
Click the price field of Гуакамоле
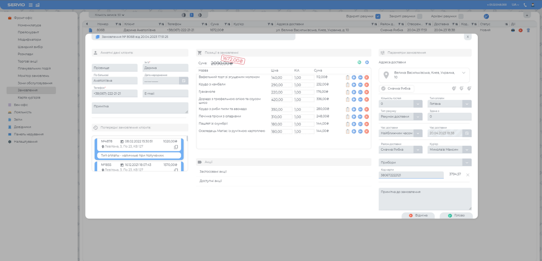point(281,92)
